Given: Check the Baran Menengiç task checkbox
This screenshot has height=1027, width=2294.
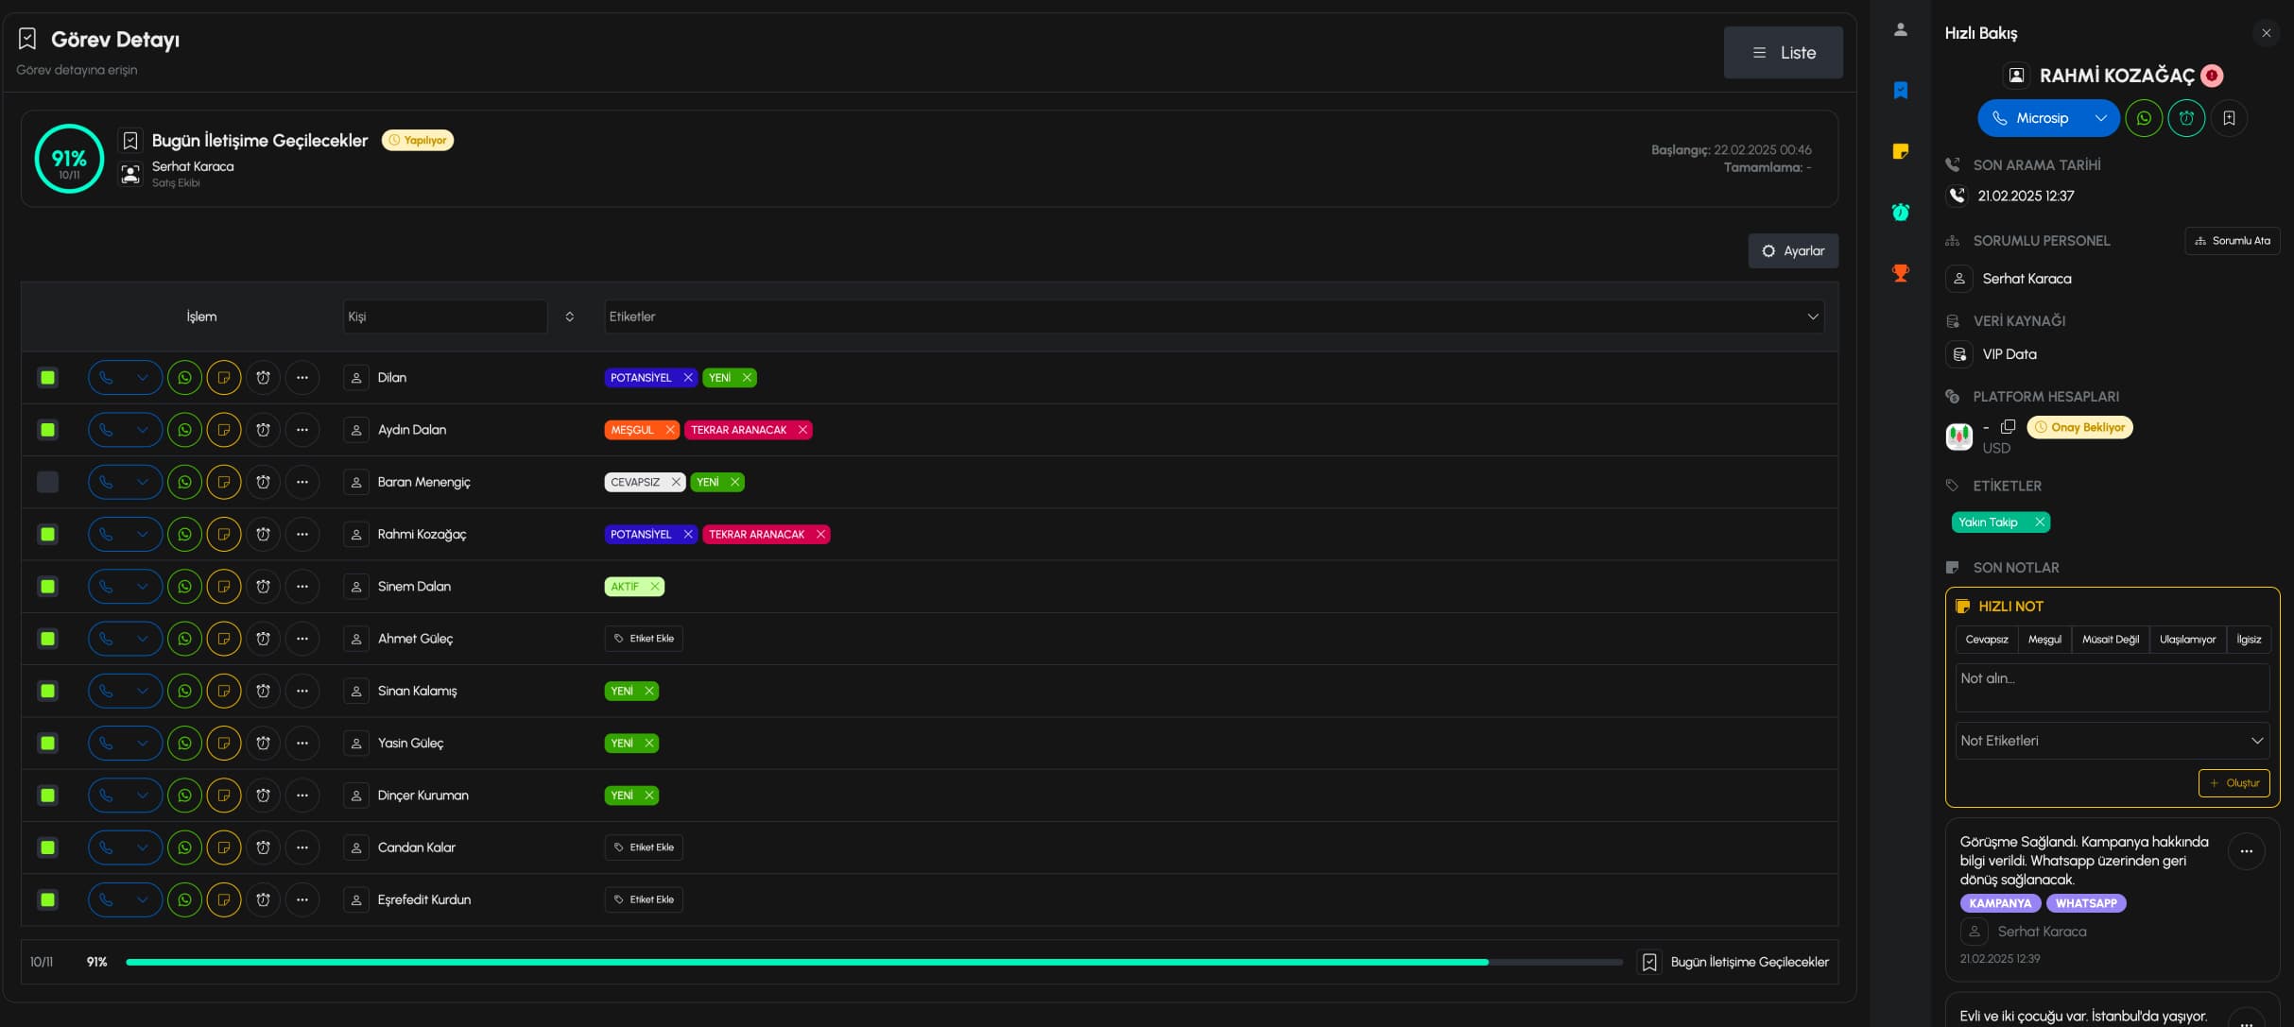Looking at the screenshot, I should (48, 482).
